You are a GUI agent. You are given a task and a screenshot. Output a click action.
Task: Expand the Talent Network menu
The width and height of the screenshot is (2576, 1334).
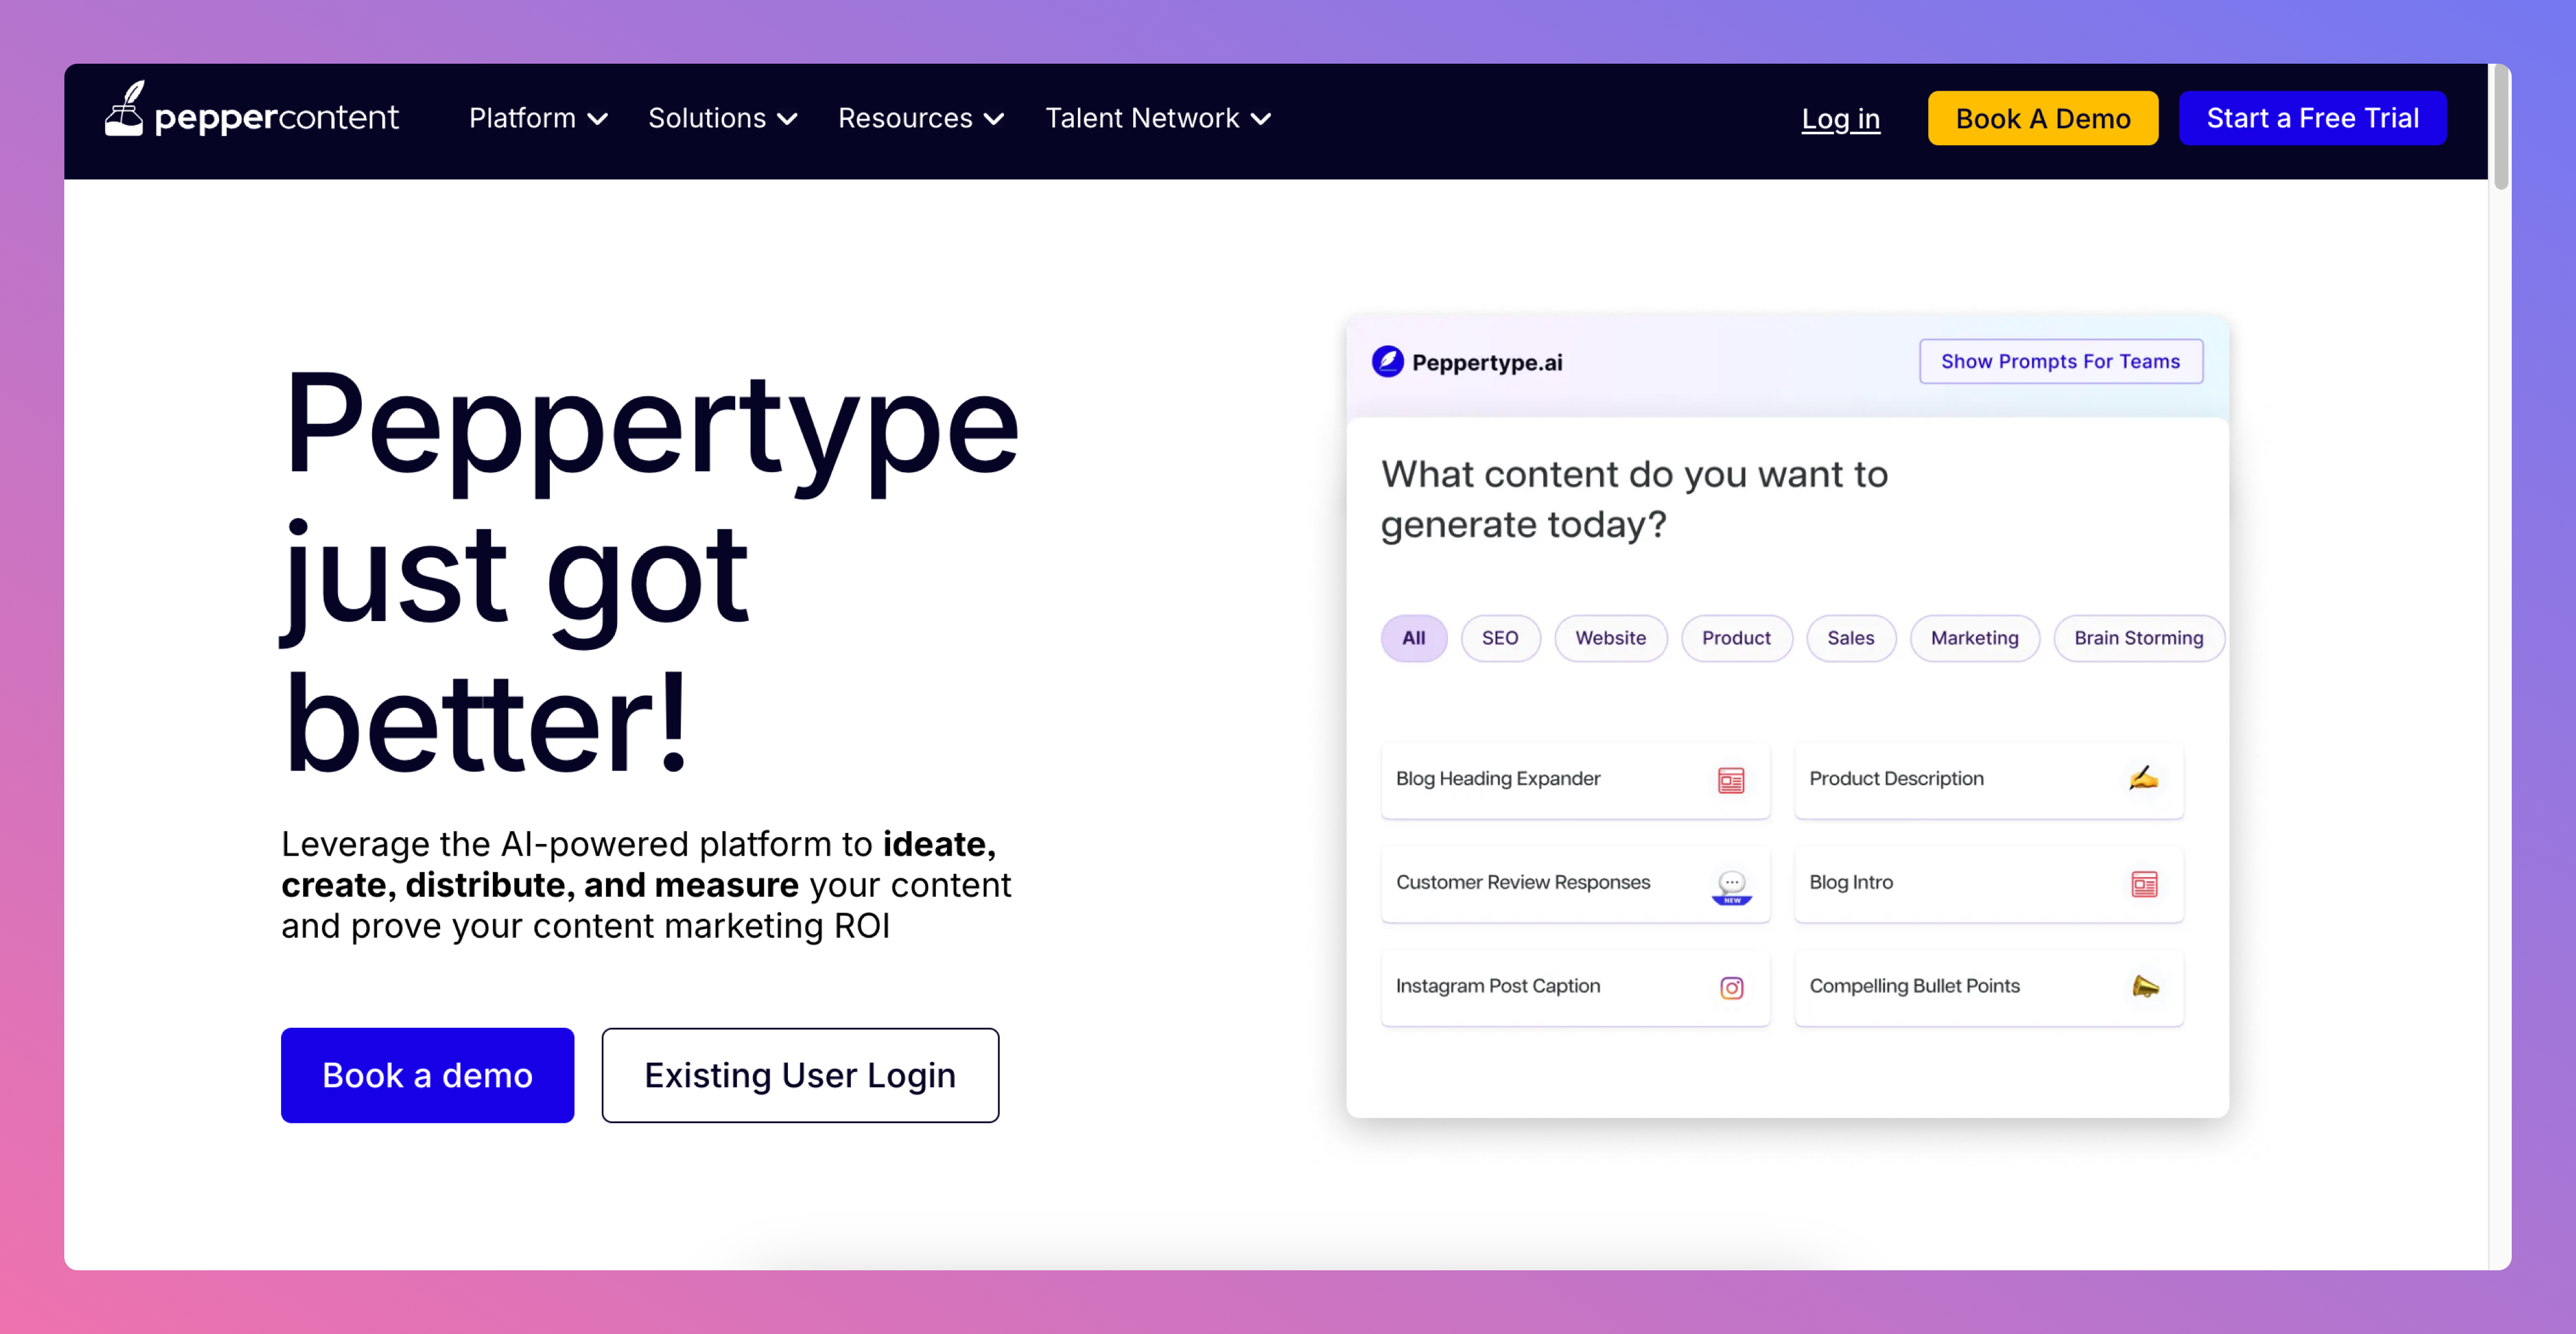pos(1158,118)
